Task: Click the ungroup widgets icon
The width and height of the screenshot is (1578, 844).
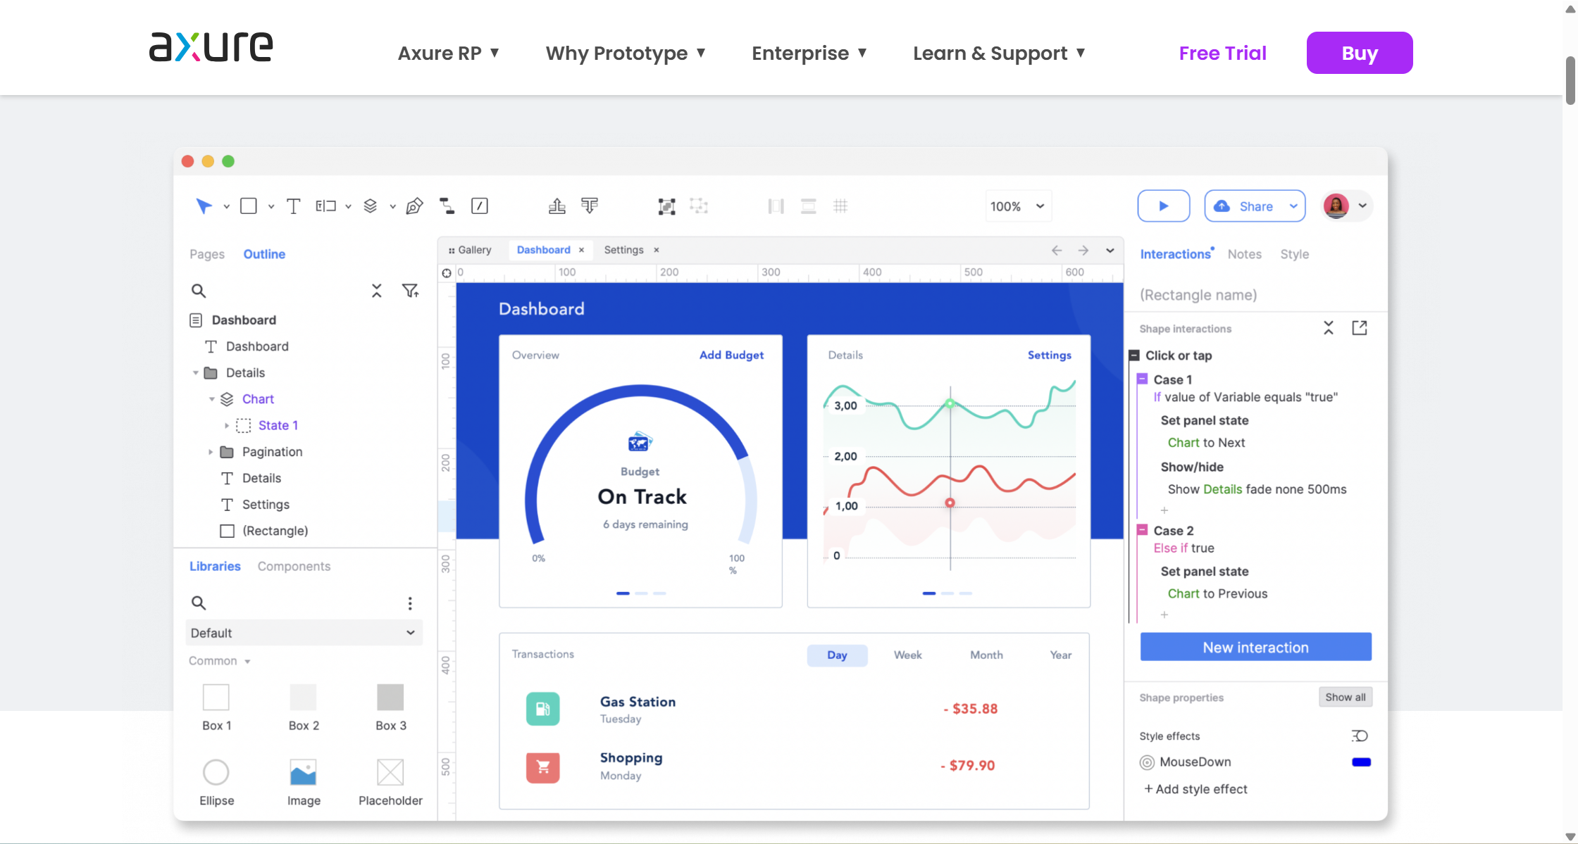Action: click(x=699, y=206)
